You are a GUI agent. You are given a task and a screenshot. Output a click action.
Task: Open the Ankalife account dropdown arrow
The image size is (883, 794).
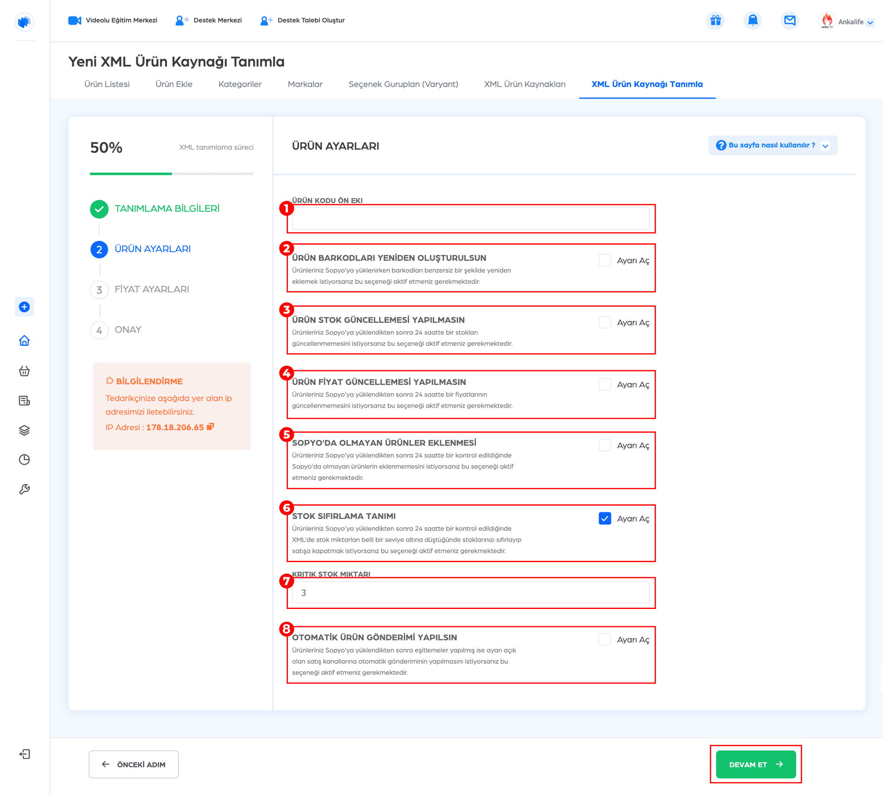point(870,22)
